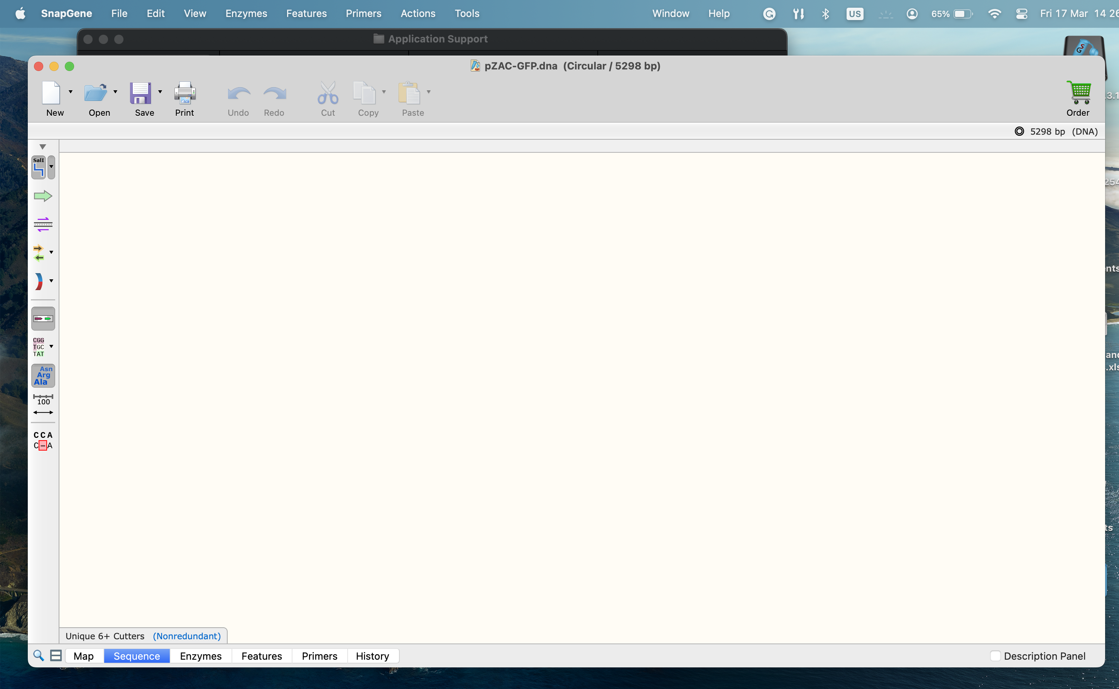1119x689 pixels.
Task: Open the History tab
Action: pyautogui.click(x=372, y=656)
